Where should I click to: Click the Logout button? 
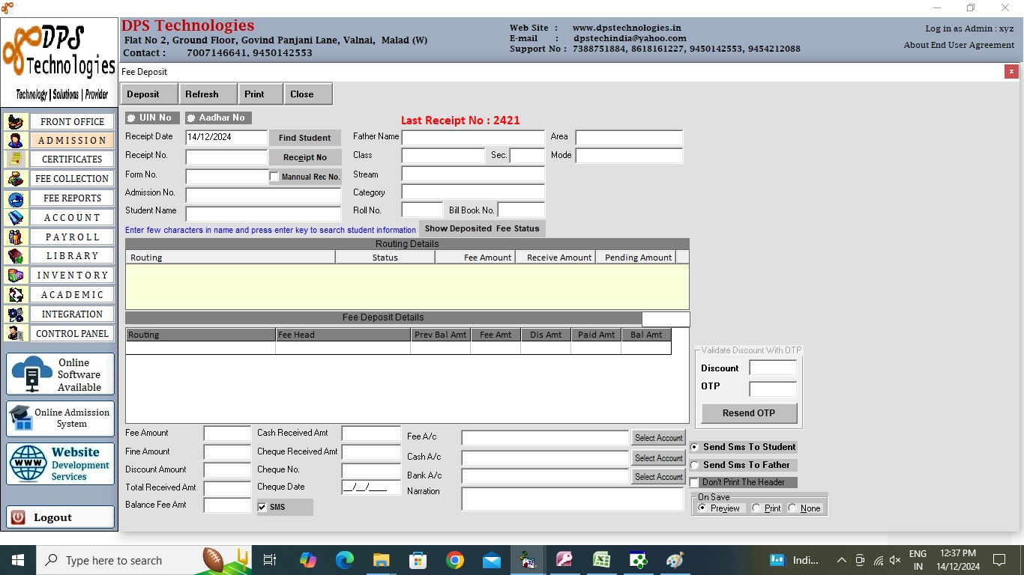pyautogui.click(x=61, y=517)
